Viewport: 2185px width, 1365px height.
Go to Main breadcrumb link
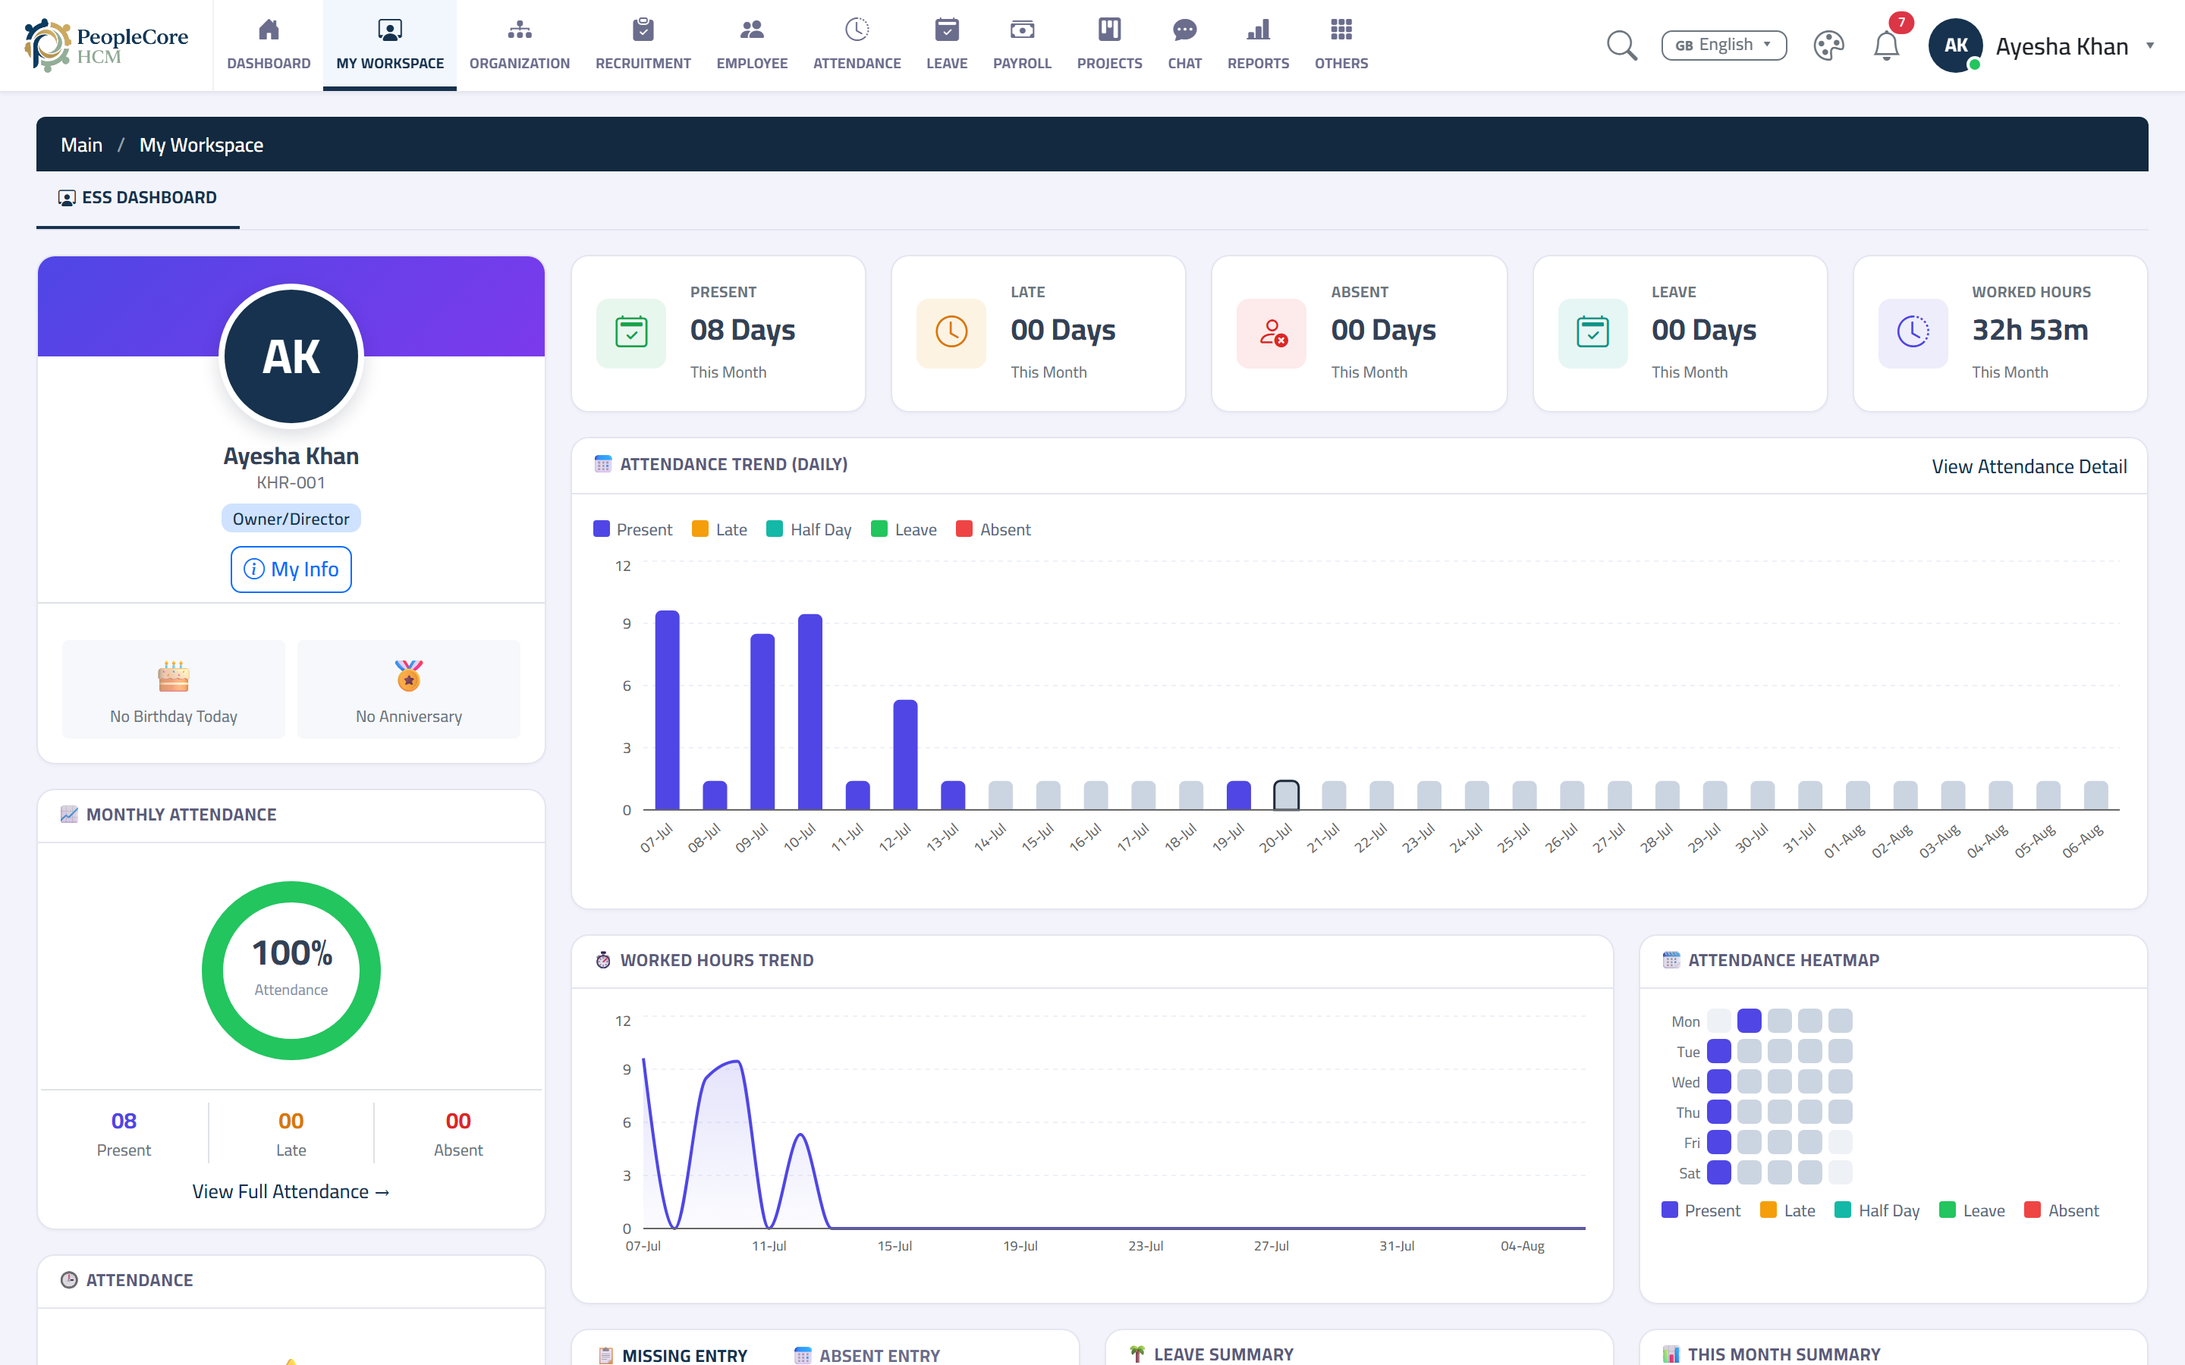[81, 144]
